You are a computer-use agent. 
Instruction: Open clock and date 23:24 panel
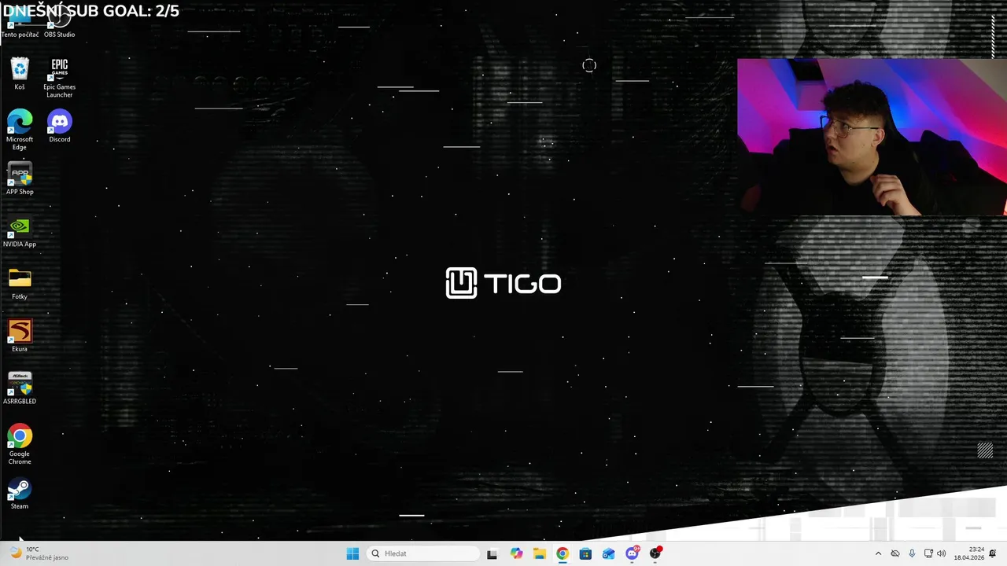(x=968, y=553)
